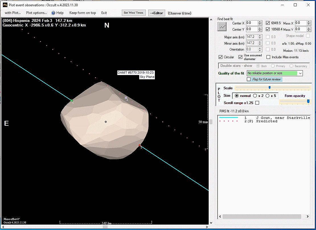
Task: Click 'DAMIT #5770 2019-10-23' label
Action: (x=136, y=72)
